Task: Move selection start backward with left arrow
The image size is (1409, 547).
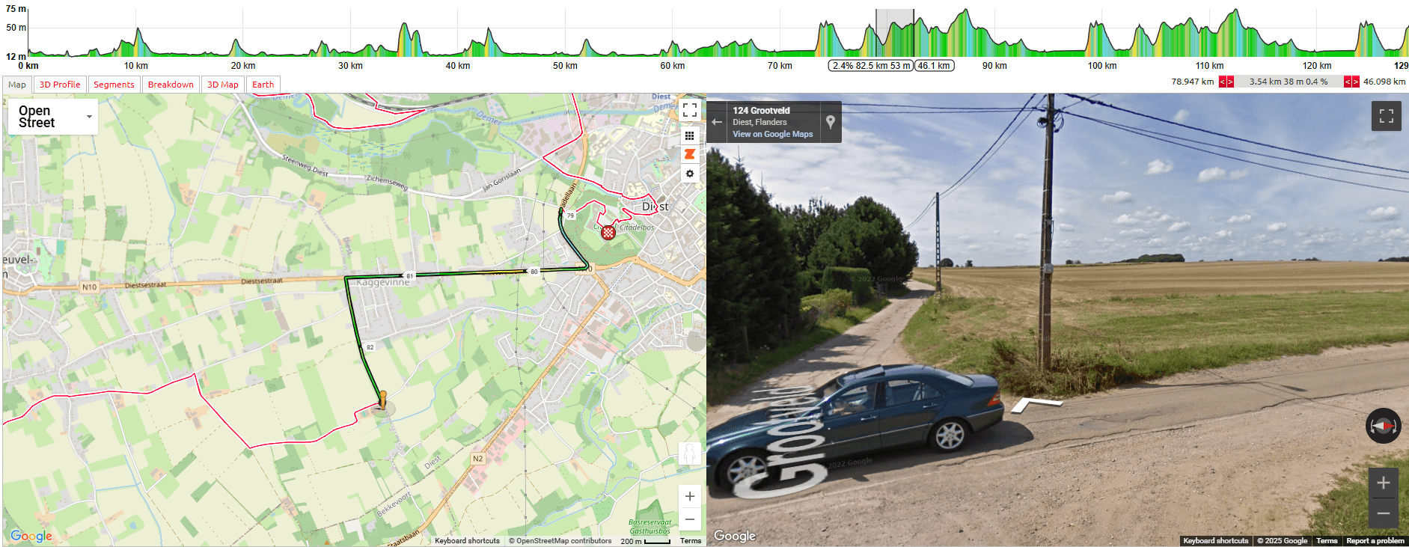Action: coord(1223,82)
